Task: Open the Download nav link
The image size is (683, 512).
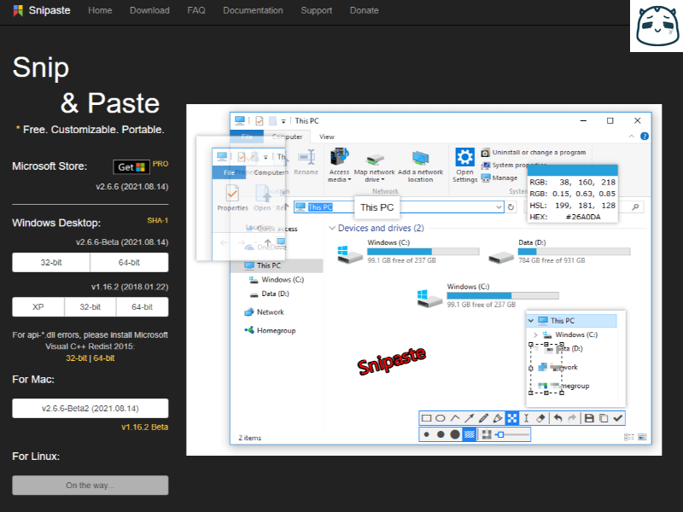Action: point(149,10)
